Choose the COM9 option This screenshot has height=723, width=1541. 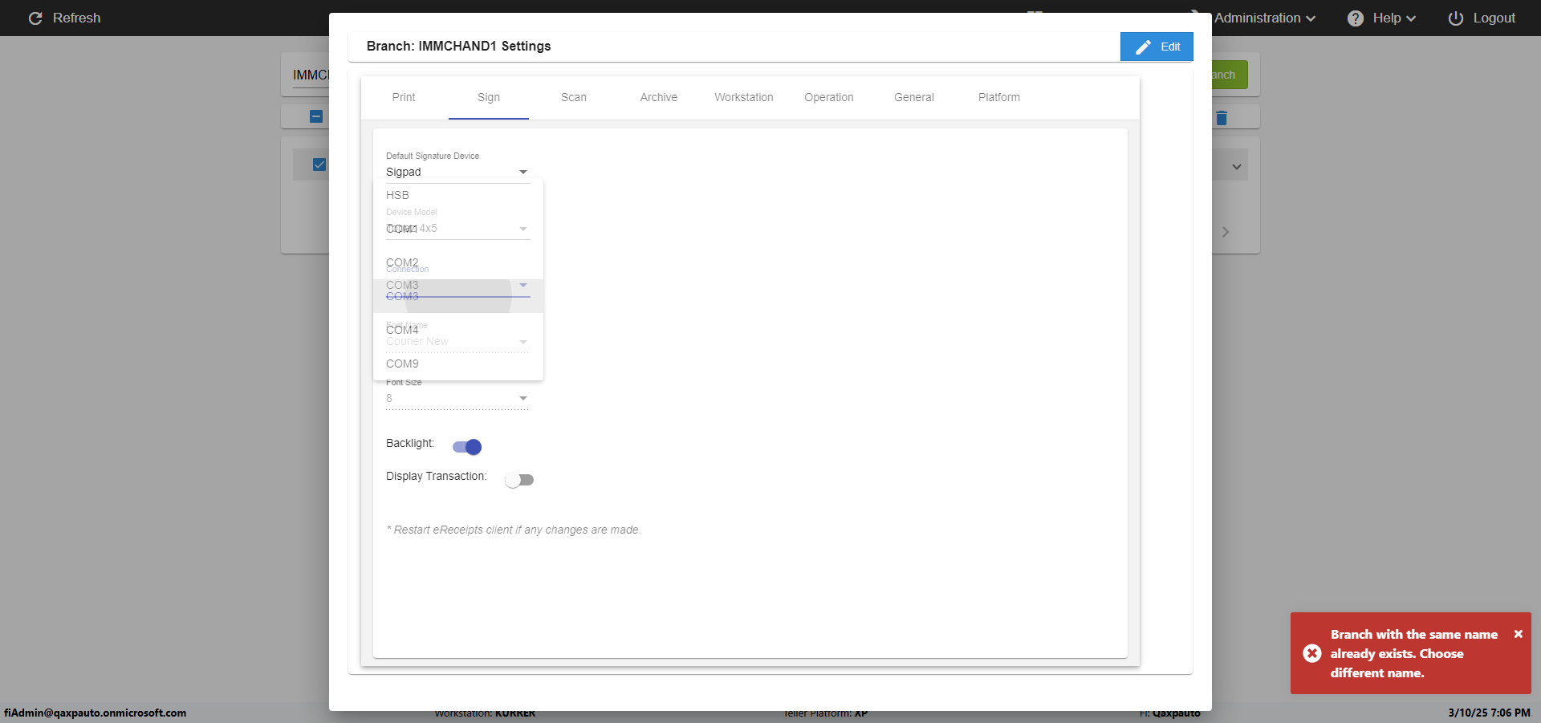tap(458, 364)
